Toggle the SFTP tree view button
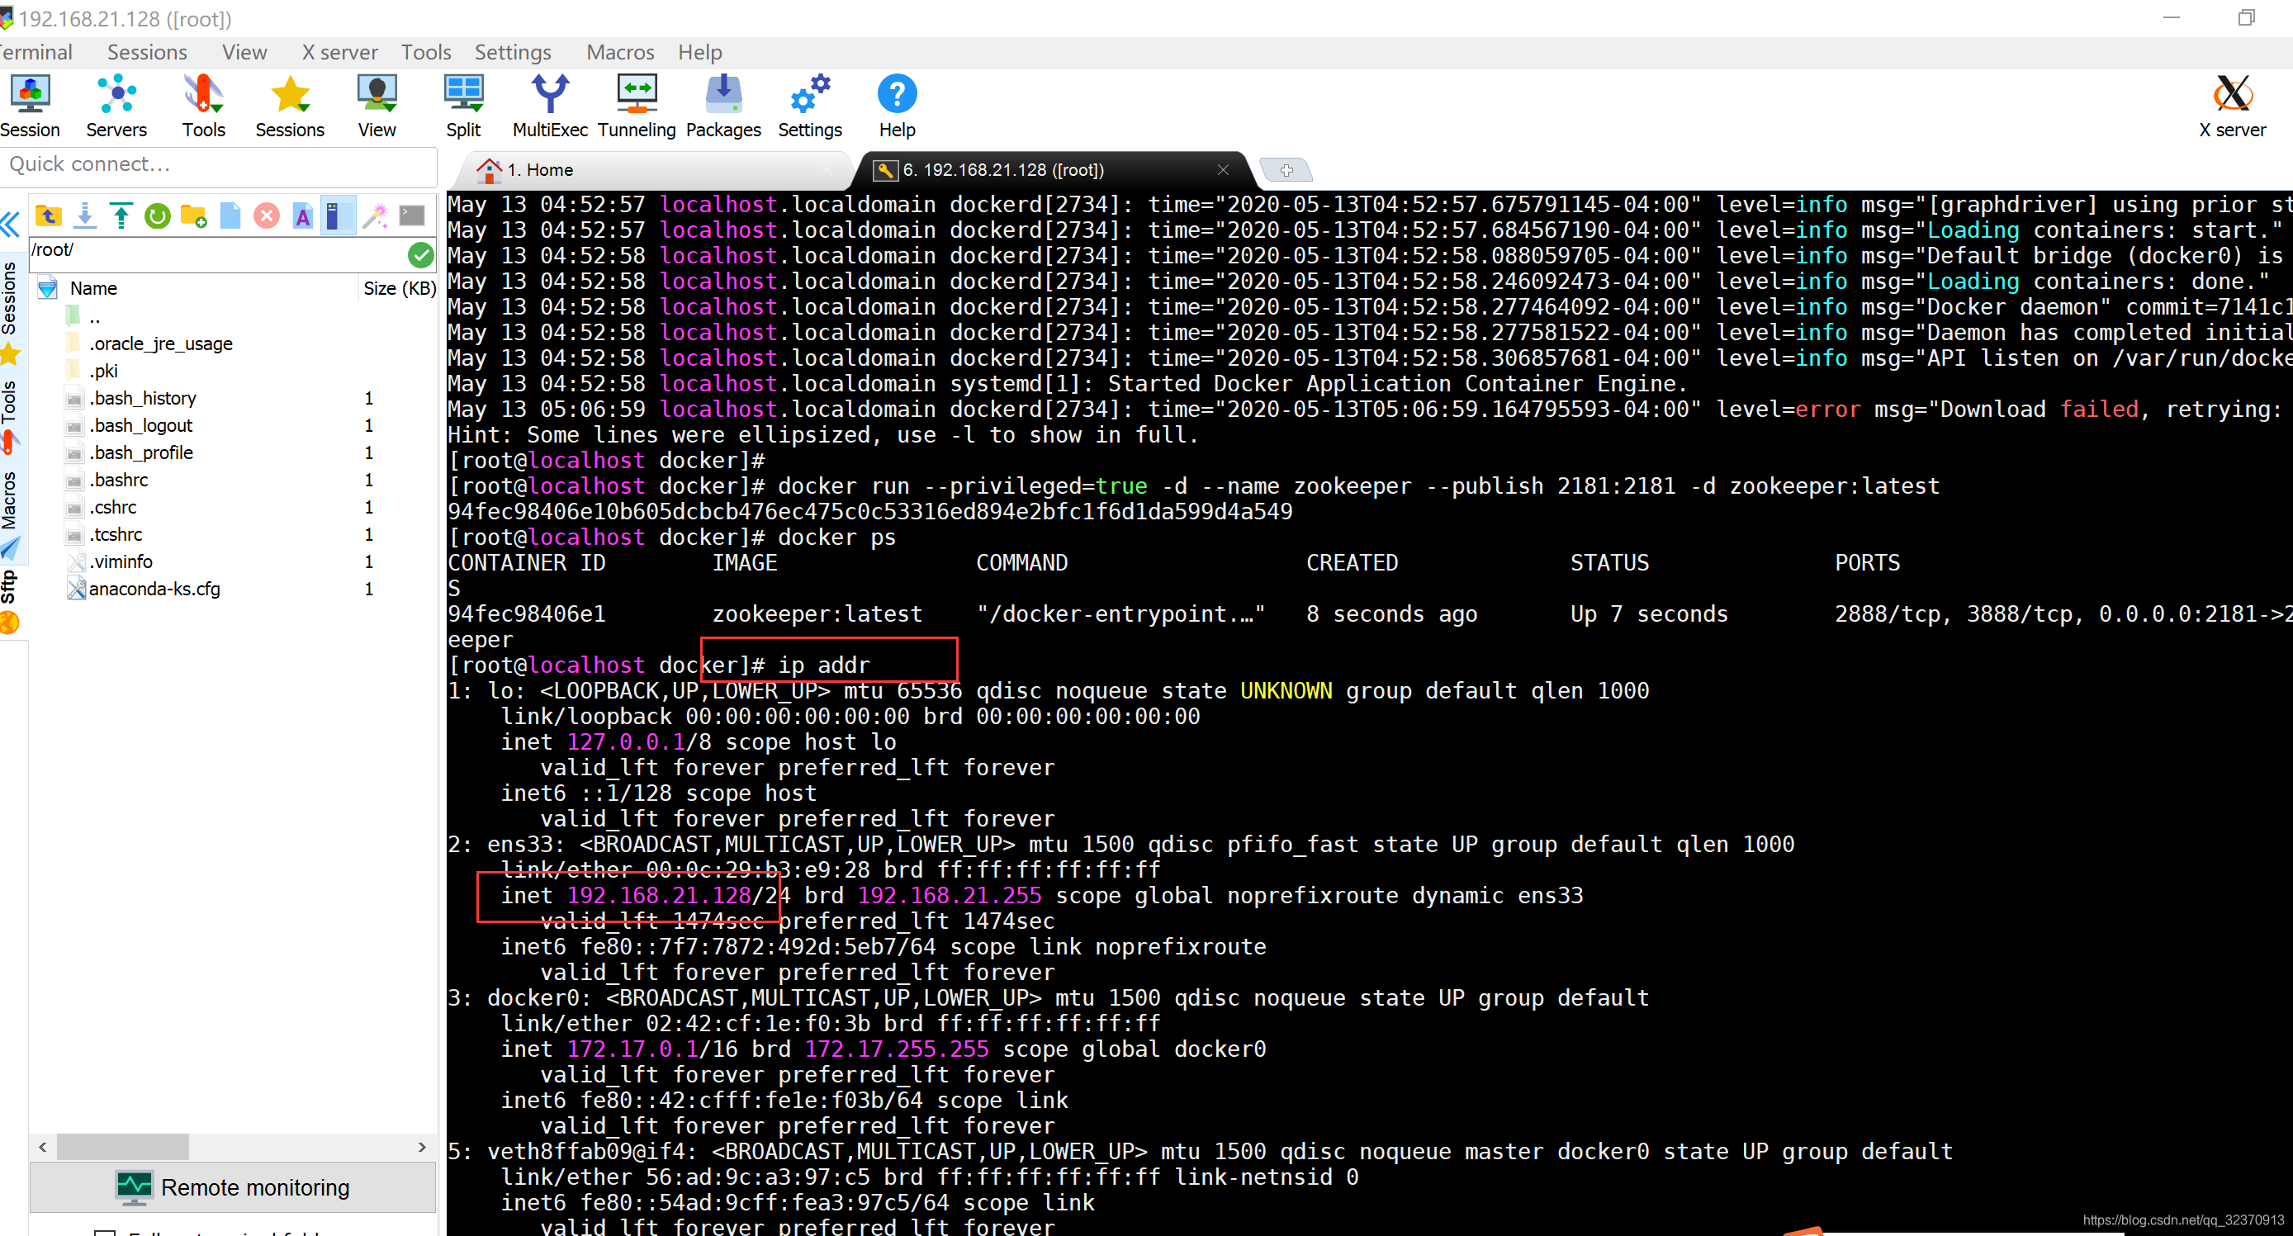The height and width of the screenshot is (1236, 2293). [x=338, y=216]
